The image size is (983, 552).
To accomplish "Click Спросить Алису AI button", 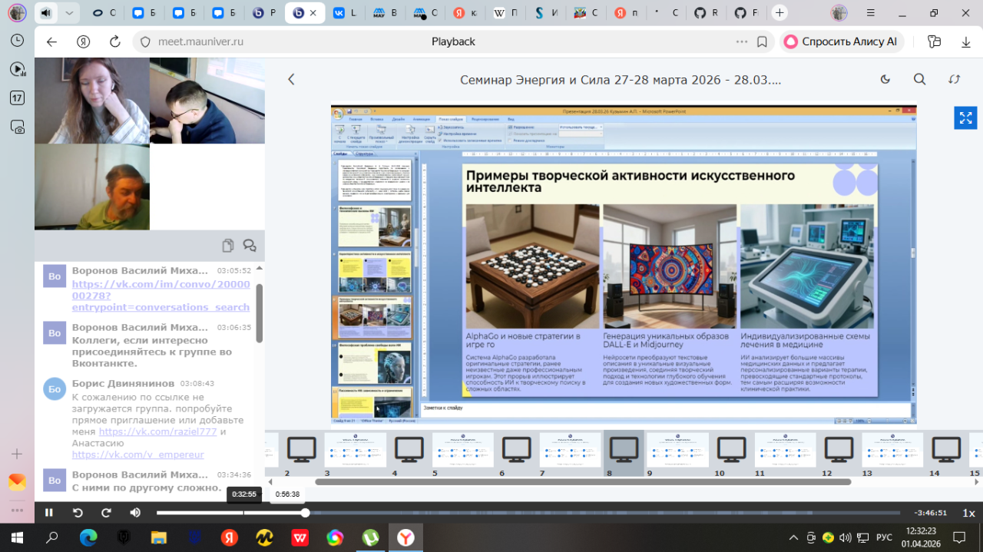I will 842,41.
